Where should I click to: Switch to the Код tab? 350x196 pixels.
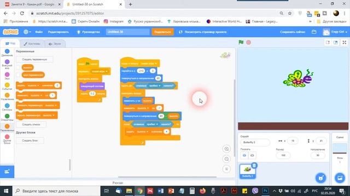click(10, 44)
